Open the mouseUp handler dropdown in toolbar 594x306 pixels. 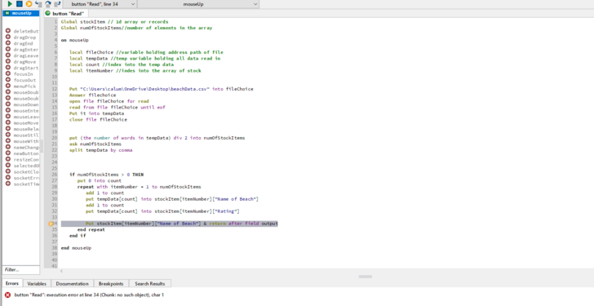(198, 4)
